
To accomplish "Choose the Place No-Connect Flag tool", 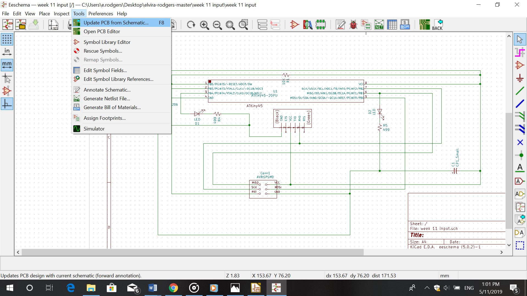I will click(520, 142).
